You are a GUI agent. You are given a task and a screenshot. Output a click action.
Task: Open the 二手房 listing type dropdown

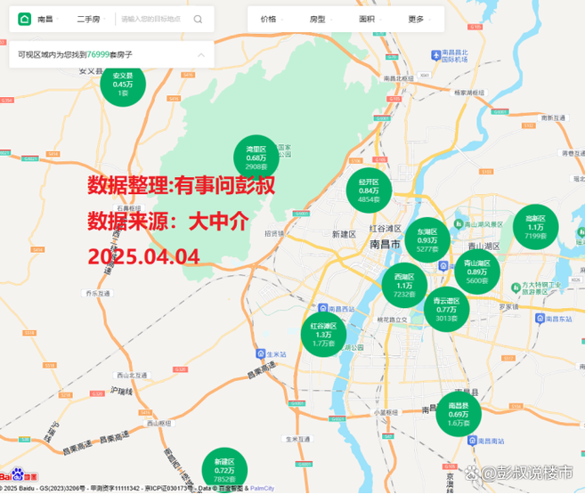[92, 19]
